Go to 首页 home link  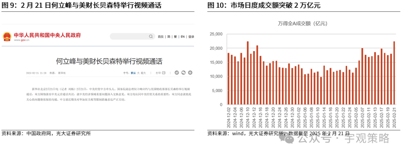pos(160,37)
